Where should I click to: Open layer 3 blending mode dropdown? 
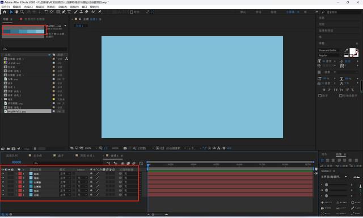coord(65,182)
